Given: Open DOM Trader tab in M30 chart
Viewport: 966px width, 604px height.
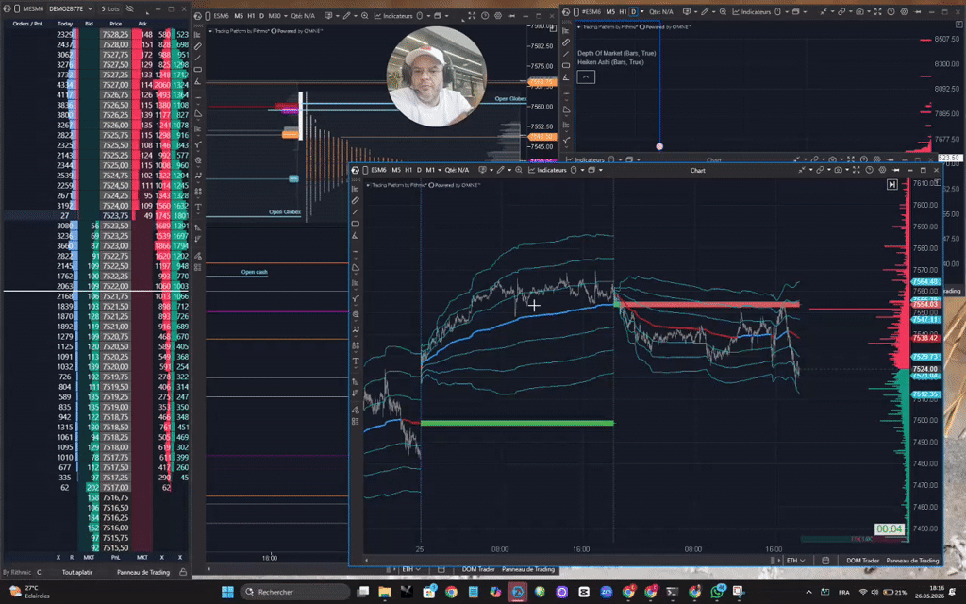Looking at the screenshot, I should pyautogui.click(x=478, y=569).
